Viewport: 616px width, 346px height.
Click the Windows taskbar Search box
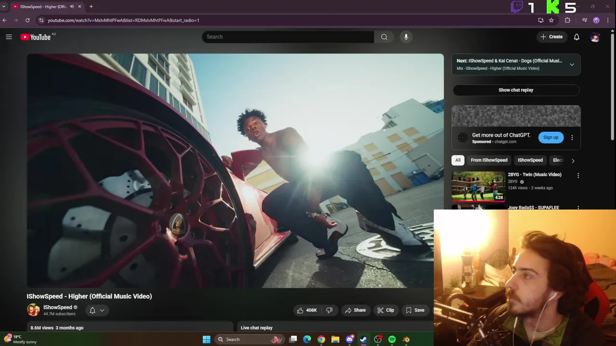pyautogui.click(x=250, y=339)
